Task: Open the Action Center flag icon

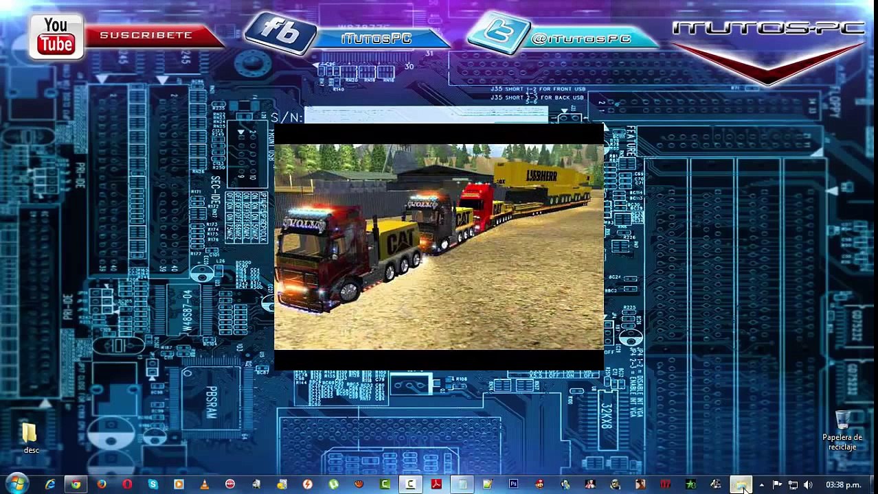Action: (x=778, y=485)
